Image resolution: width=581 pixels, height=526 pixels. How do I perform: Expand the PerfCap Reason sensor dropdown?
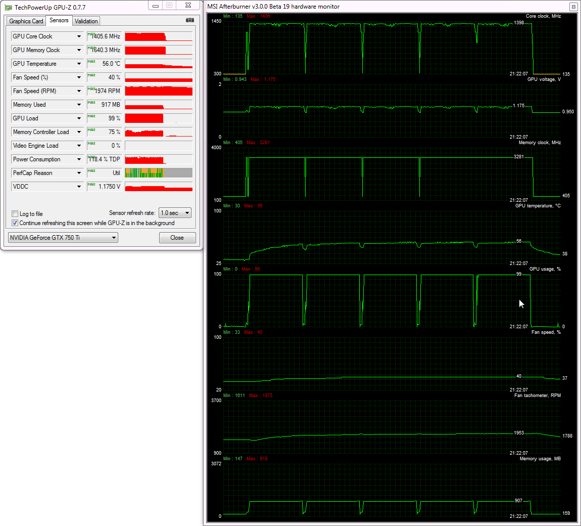click(x=78, y=173)
